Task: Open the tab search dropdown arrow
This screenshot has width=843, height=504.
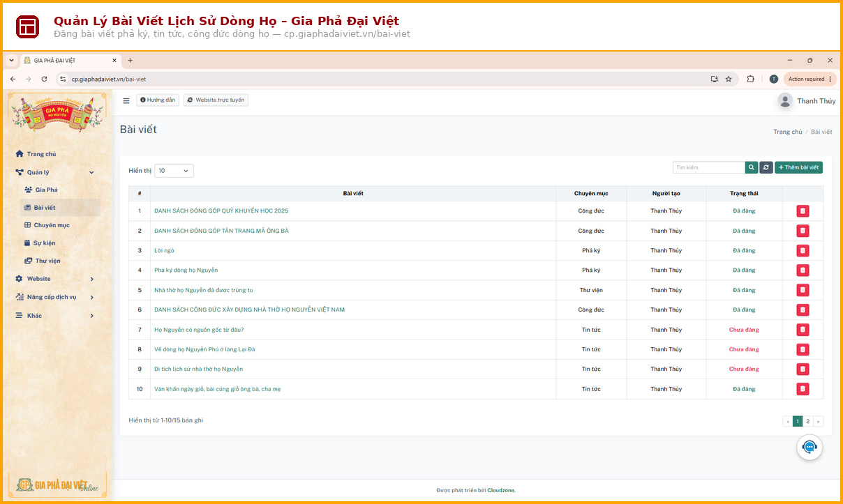Action: [x=12, y=61]
